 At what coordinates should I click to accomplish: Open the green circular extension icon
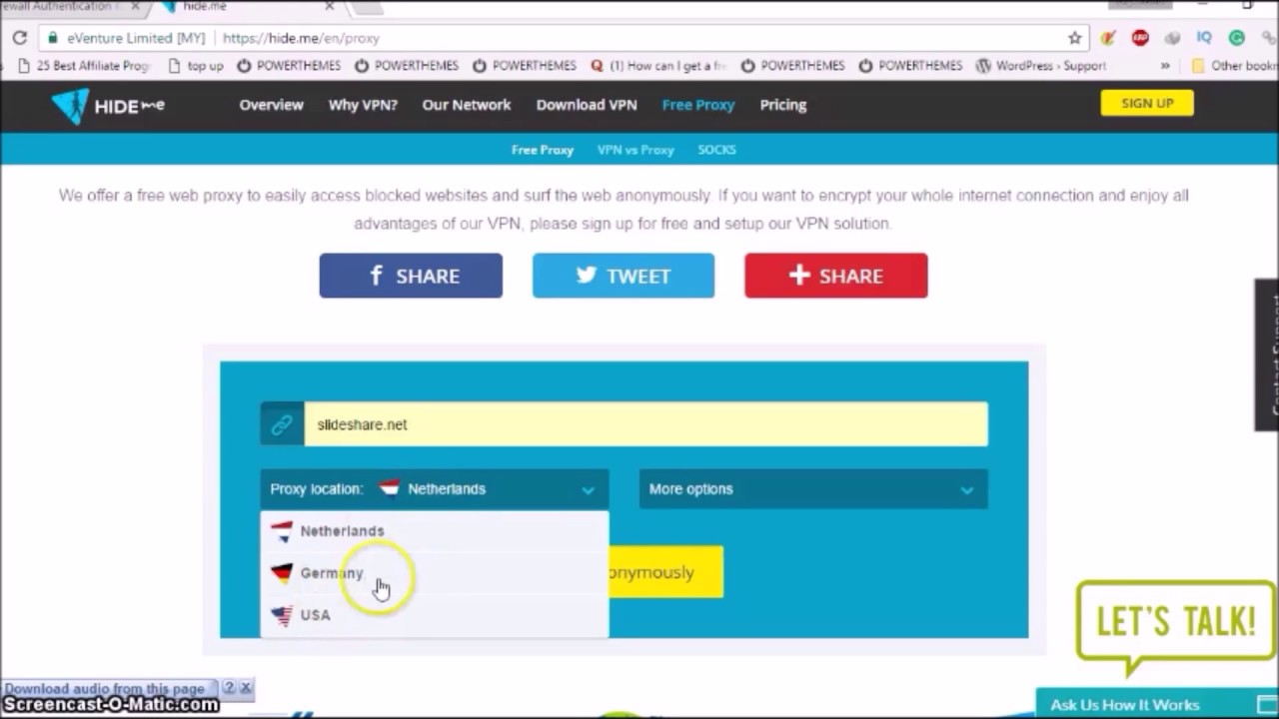click(1236, 38)
